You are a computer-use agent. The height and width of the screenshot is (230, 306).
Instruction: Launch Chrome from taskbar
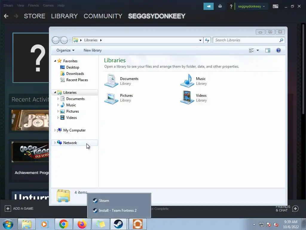click(64, 224)
